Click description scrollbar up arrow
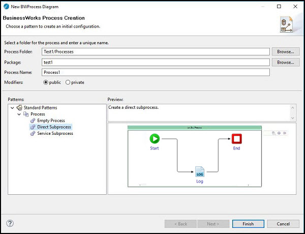This screenshot has width=305, height=234. pos(293,108)
